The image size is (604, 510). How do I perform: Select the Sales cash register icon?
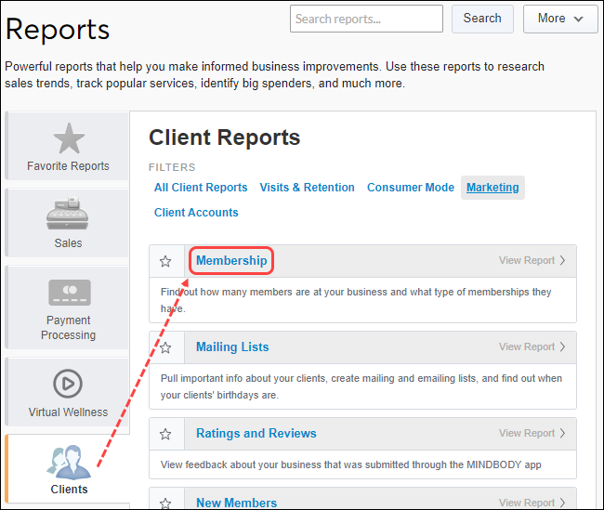pos(68,216)
